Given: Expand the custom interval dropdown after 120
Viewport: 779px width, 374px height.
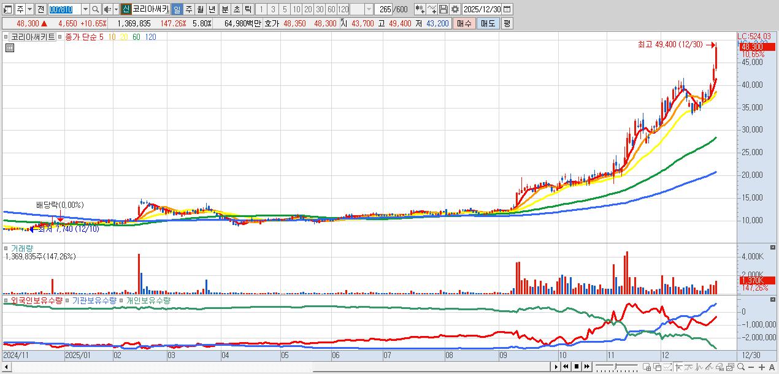Looking at the screenshot, I should [369, 9].
